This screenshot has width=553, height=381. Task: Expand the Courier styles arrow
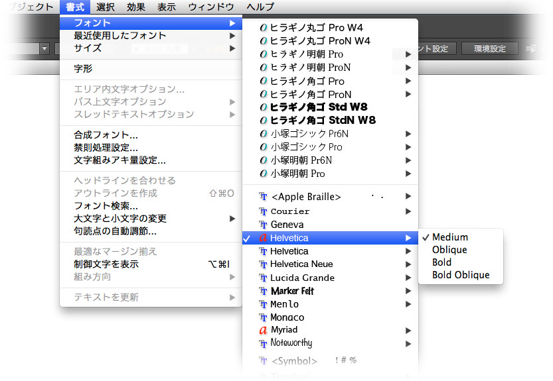pos(408,211)
